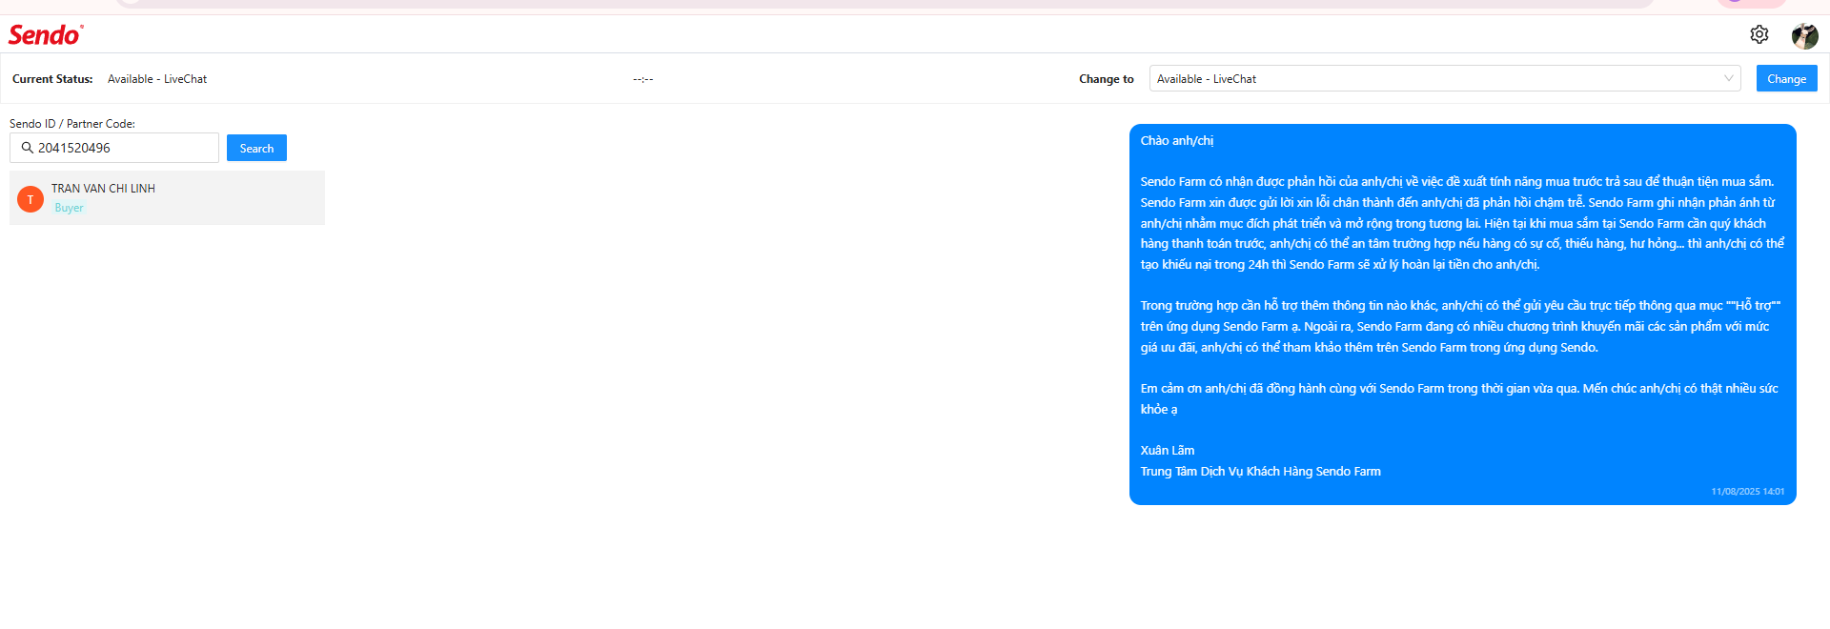1830x629 pixels.
Task: Click the --:-- timer display
Action: (x=643, y=79)
